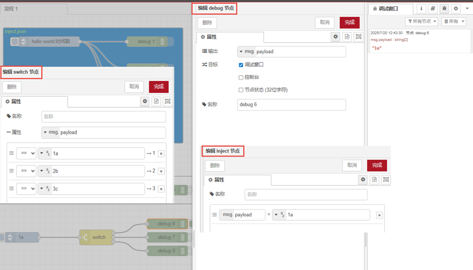Cancel the inject node edit
Image resolution: width=473 pixels, height=270 pixels.
click(352, 165)
